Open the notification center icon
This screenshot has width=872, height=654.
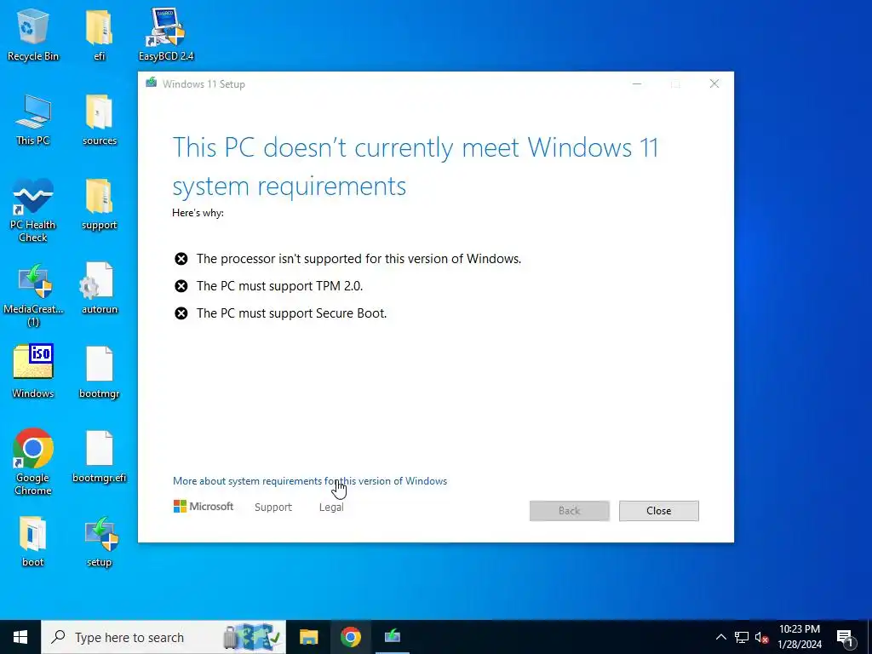coord(846,638)
